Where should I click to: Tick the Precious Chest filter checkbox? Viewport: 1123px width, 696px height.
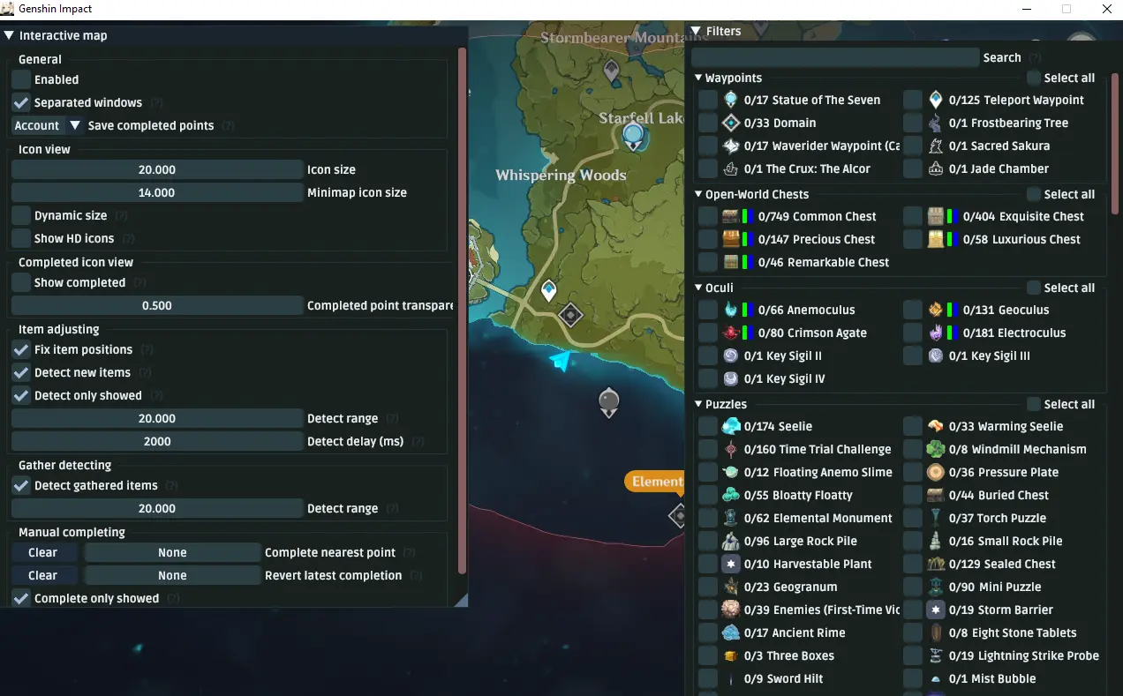click(x=708, y=239)
